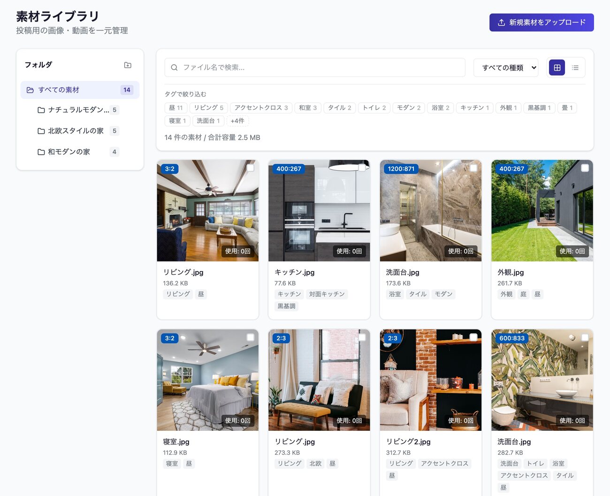Click the モダン tag on 洗面台.jpg card
The height and width of the screenshot is (496, 610).
(443, 294)
